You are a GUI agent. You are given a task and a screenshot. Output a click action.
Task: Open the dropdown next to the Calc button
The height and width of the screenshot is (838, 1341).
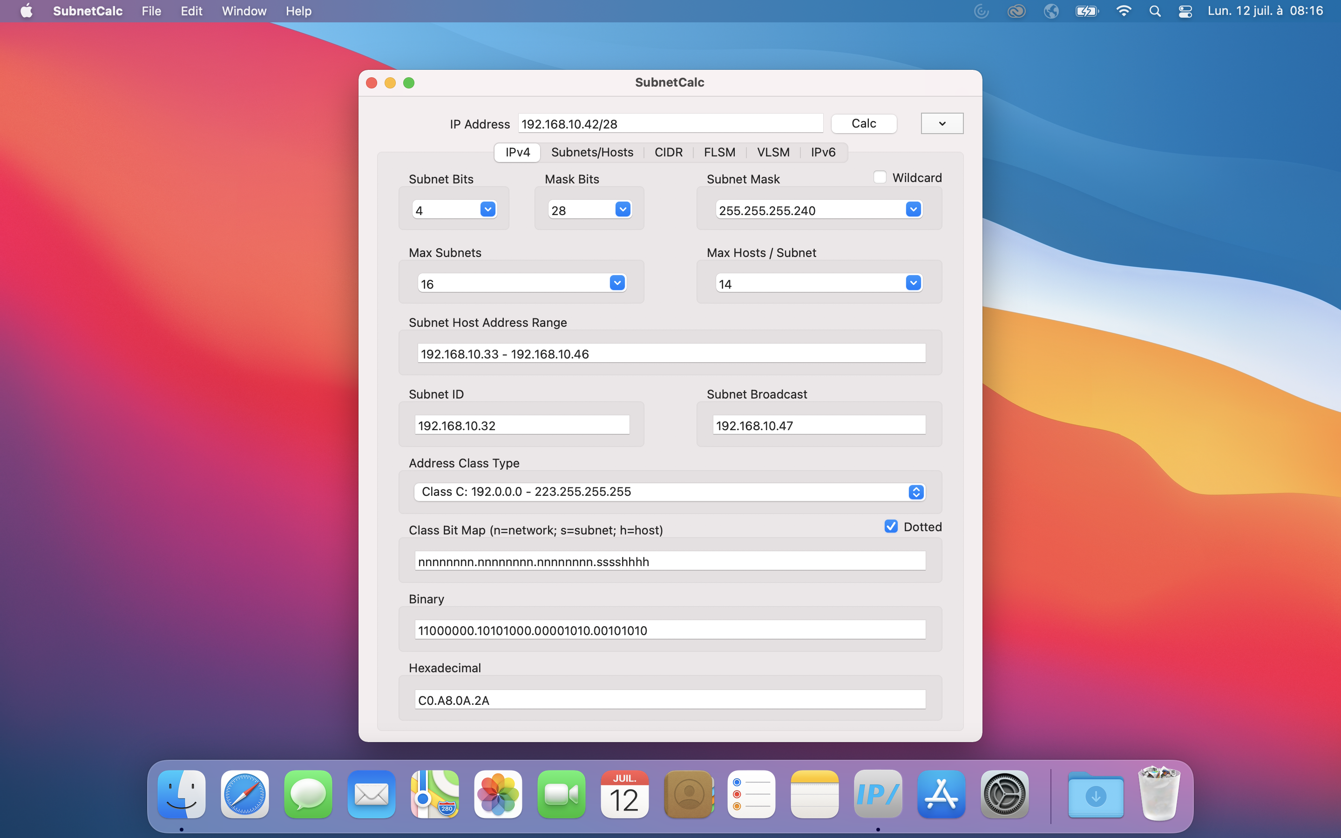(941, 123)
